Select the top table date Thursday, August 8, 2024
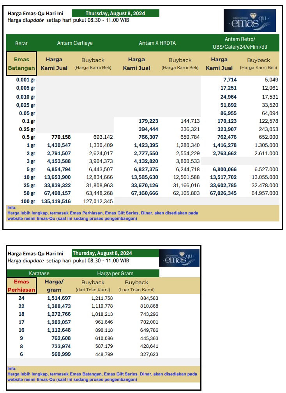Viewport: 286px width, 393px height. pos(115,13)
